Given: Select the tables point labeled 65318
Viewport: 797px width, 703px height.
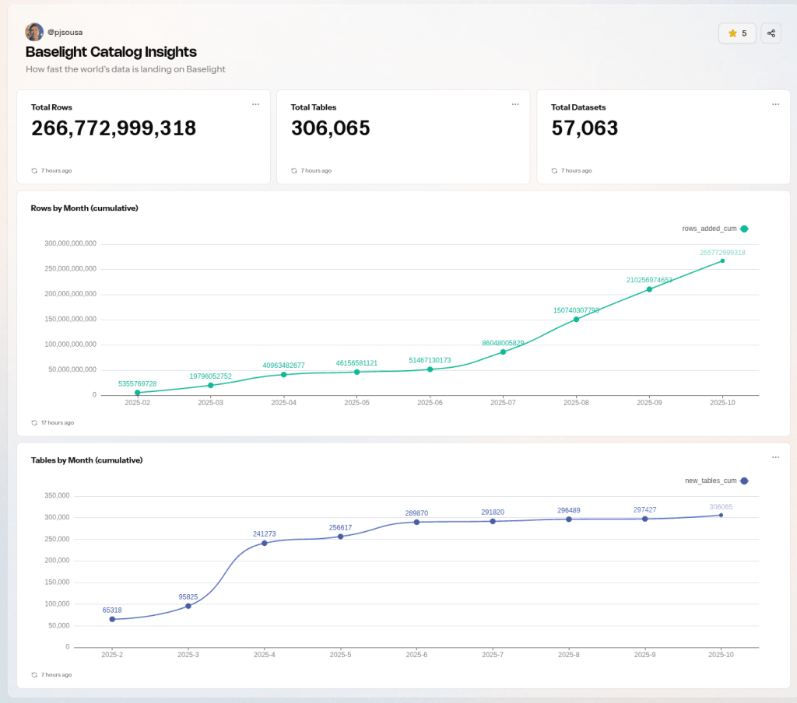Looking at the screenshot, I should (x=112, y=619).
